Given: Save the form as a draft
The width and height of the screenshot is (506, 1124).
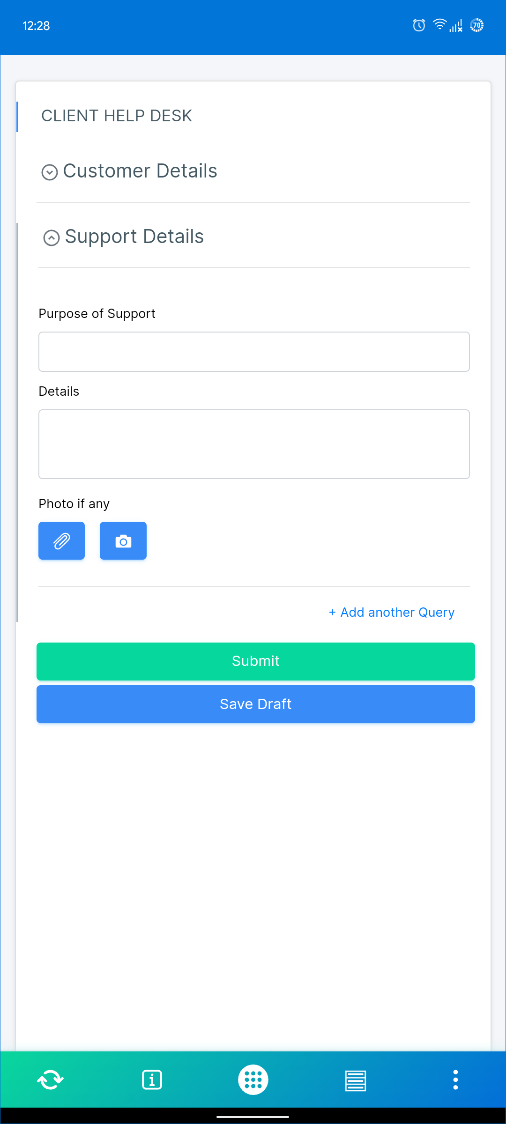Looking at the screenshot, I should pos(255,704).
